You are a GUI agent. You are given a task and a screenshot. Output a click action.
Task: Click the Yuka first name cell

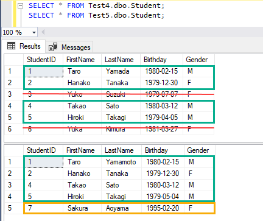pos(82,129)
